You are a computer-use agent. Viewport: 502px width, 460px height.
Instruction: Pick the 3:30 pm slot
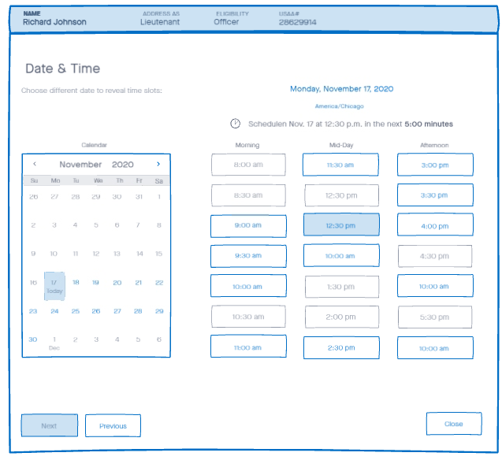(x=435, y=195)
